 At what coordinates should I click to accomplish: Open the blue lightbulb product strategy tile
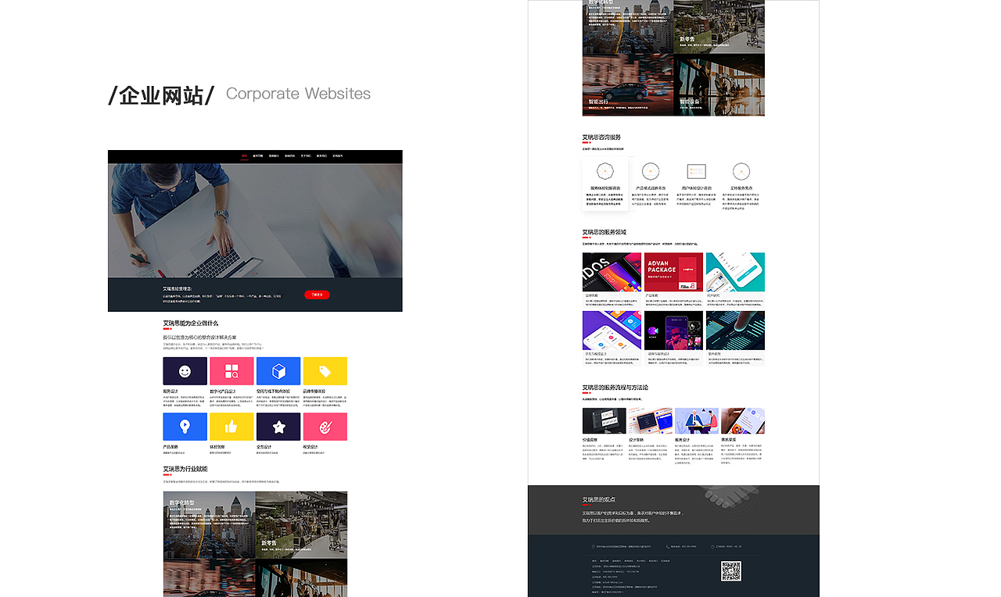185,427
